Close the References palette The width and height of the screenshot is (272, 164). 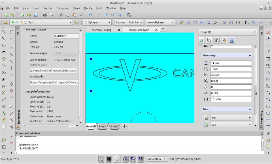(18, 29)
